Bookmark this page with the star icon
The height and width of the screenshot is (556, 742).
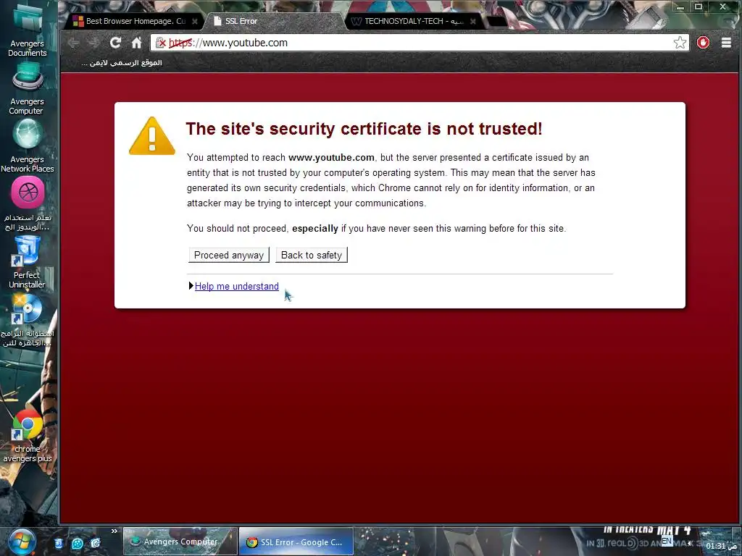pyautogui.click(x=680, y=43)
